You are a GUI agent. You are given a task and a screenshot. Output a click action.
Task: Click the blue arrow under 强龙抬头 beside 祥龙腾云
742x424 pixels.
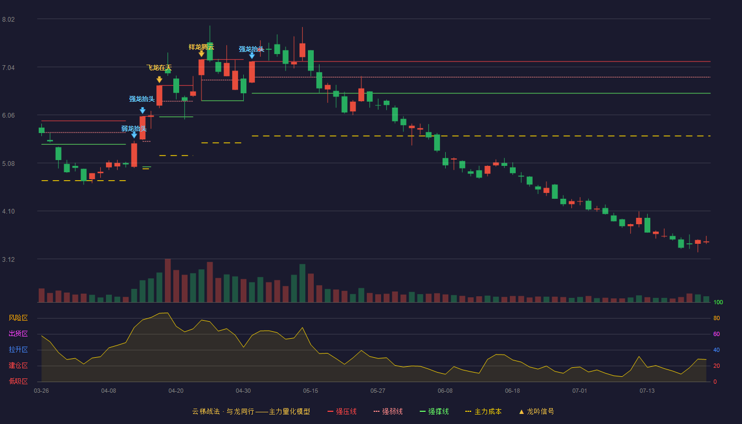click(252, 56)
